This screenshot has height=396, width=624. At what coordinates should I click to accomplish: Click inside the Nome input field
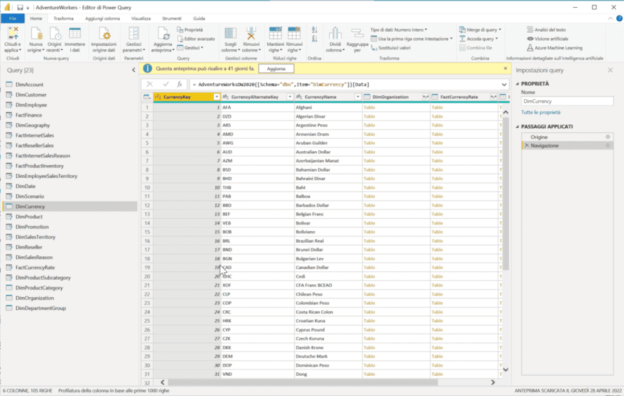[x=567, y=101]
